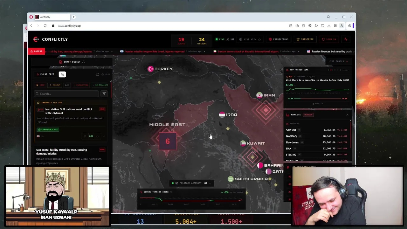Click the Confidence 95% badge
Screen dimensions: 407x229
48,129
